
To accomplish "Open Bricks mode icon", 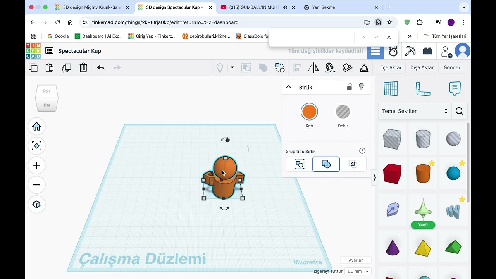I will point(427,51).
